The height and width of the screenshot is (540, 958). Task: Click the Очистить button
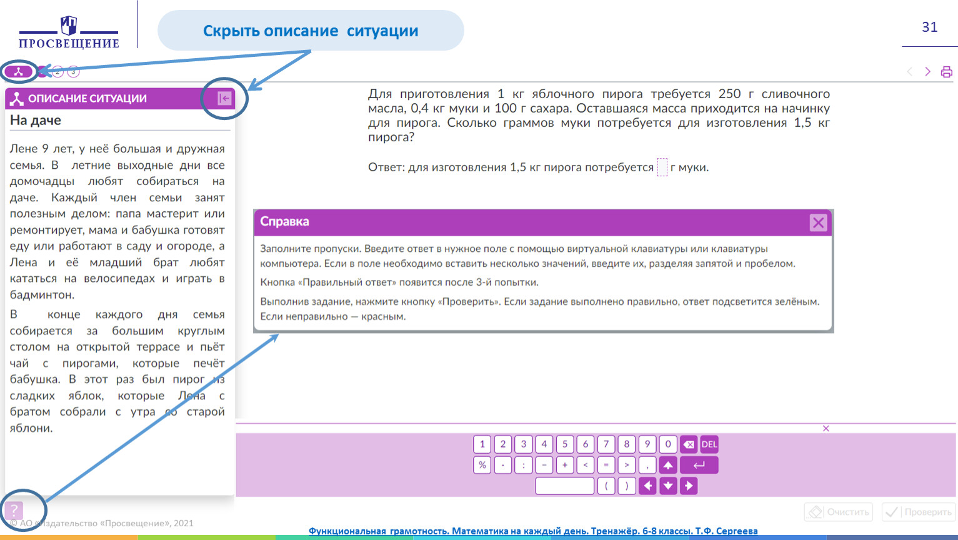point(838,512)
